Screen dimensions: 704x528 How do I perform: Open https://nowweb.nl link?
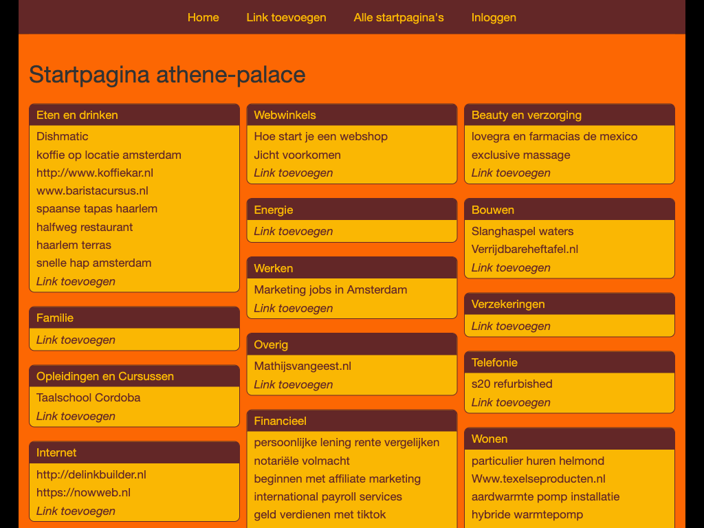(x=83, y=492)
